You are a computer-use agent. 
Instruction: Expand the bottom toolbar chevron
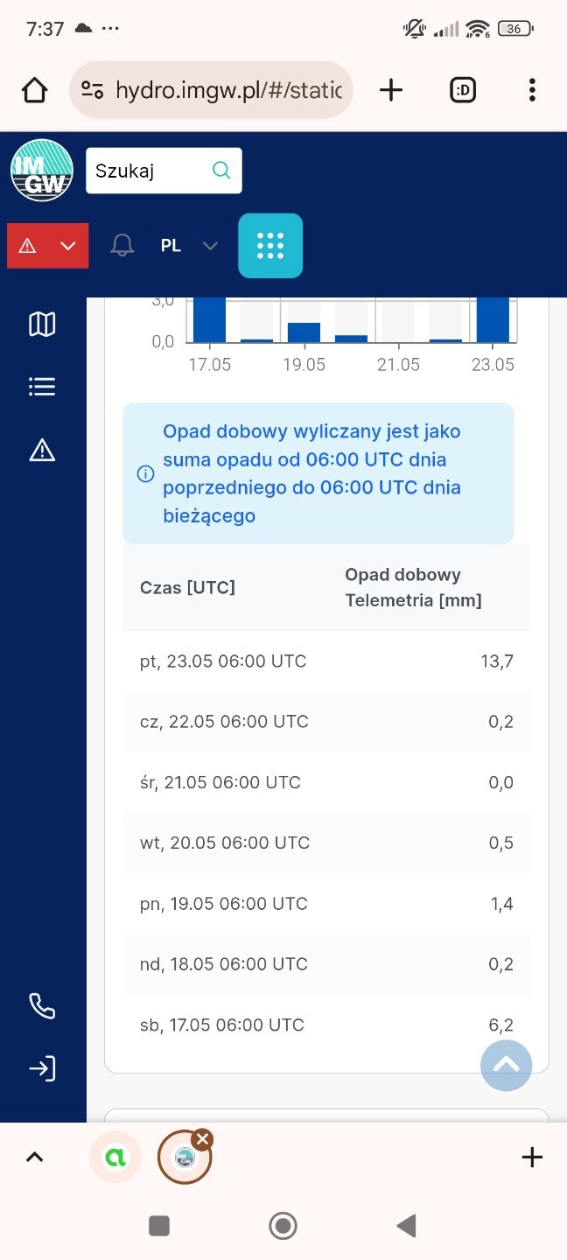34,1158
